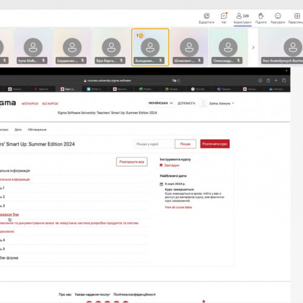Switch to the Project... browser tab
Image resolution: width=303 pixels, height=303 pixels.
(147, 89)
